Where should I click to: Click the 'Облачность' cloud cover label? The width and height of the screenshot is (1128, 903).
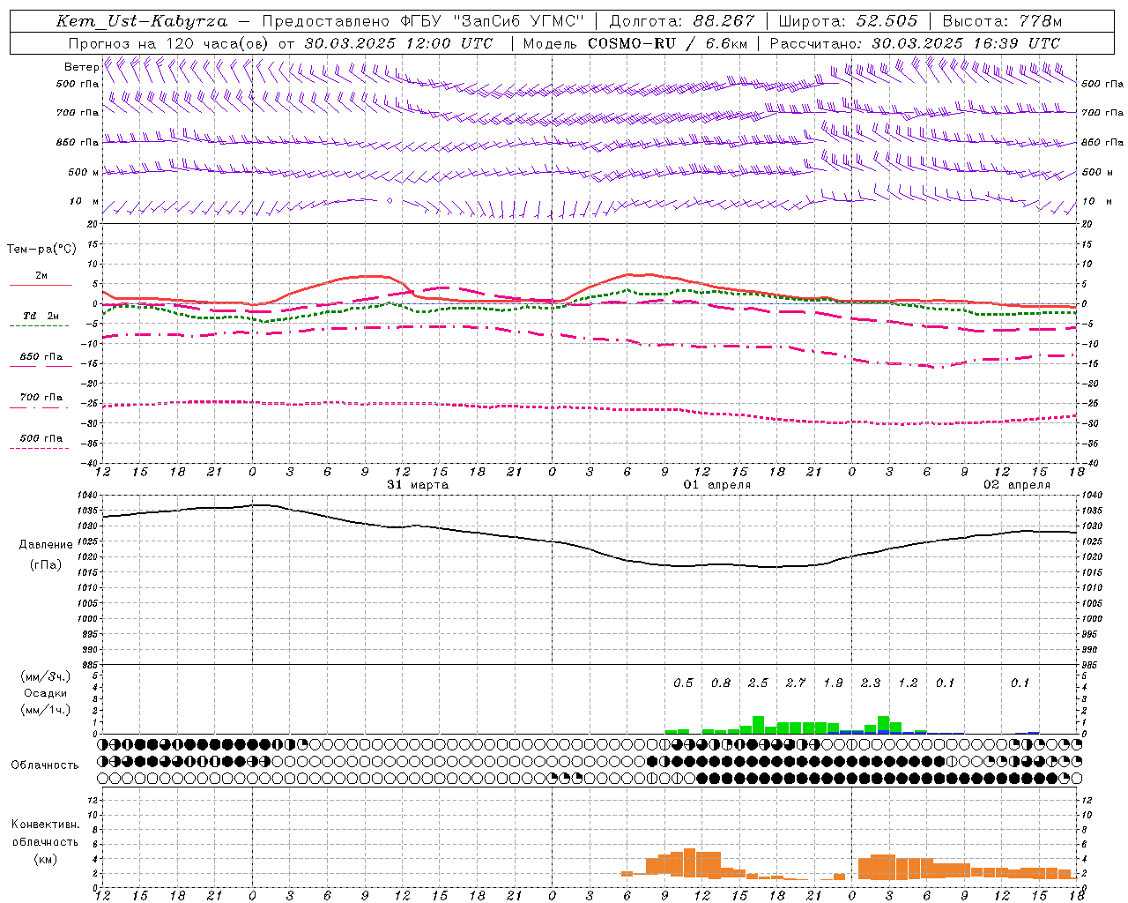click(45, 765)
